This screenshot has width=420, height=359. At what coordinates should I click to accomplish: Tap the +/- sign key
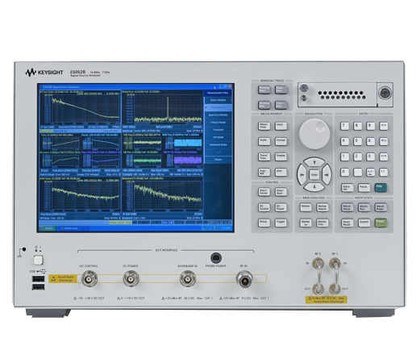(371, 172)
